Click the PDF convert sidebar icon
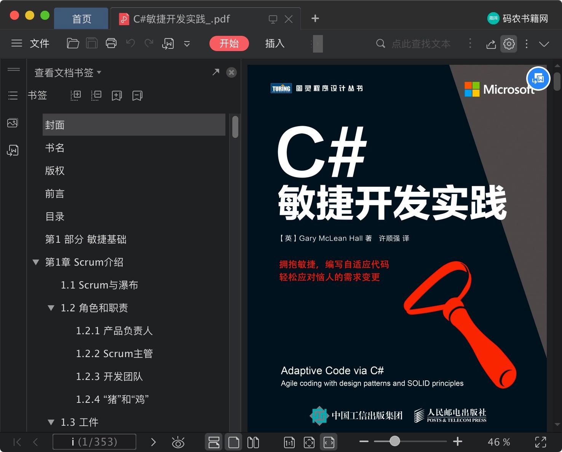Screen dimensions: 562x452 point(13,151)
